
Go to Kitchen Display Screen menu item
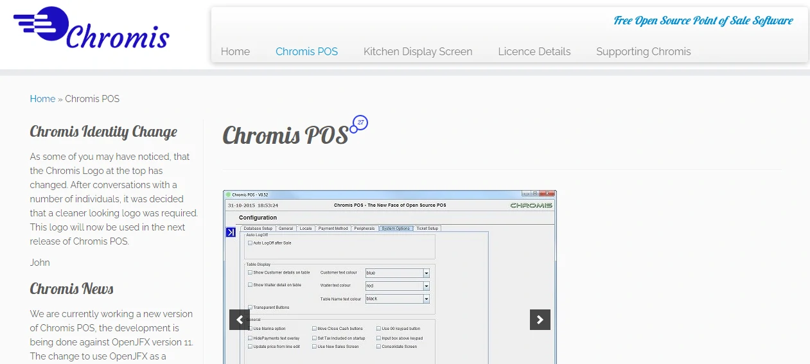(x=418, y=51)
